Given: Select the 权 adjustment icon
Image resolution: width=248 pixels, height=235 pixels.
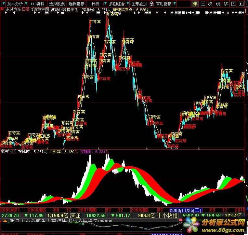Looking at the screenshot, I should (x=210, y=4).
